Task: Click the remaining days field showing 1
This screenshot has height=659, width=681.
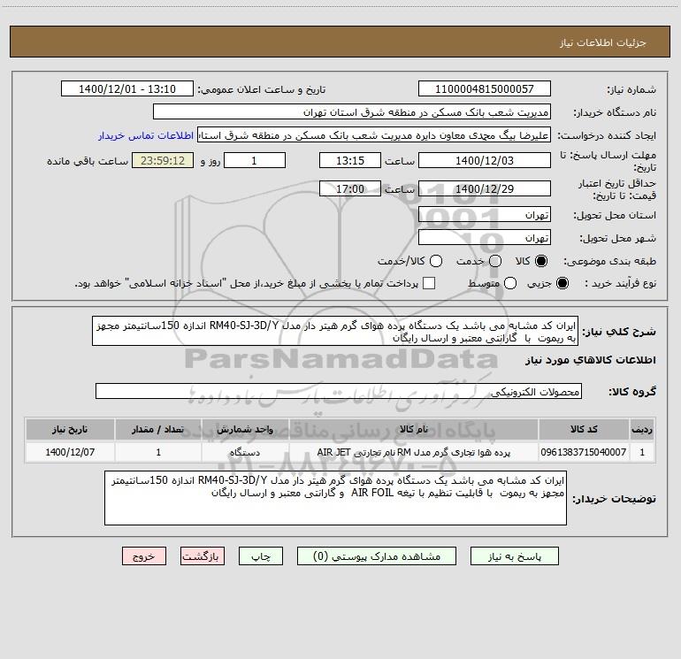Action: pyautogui.click(x=255, y=161)
